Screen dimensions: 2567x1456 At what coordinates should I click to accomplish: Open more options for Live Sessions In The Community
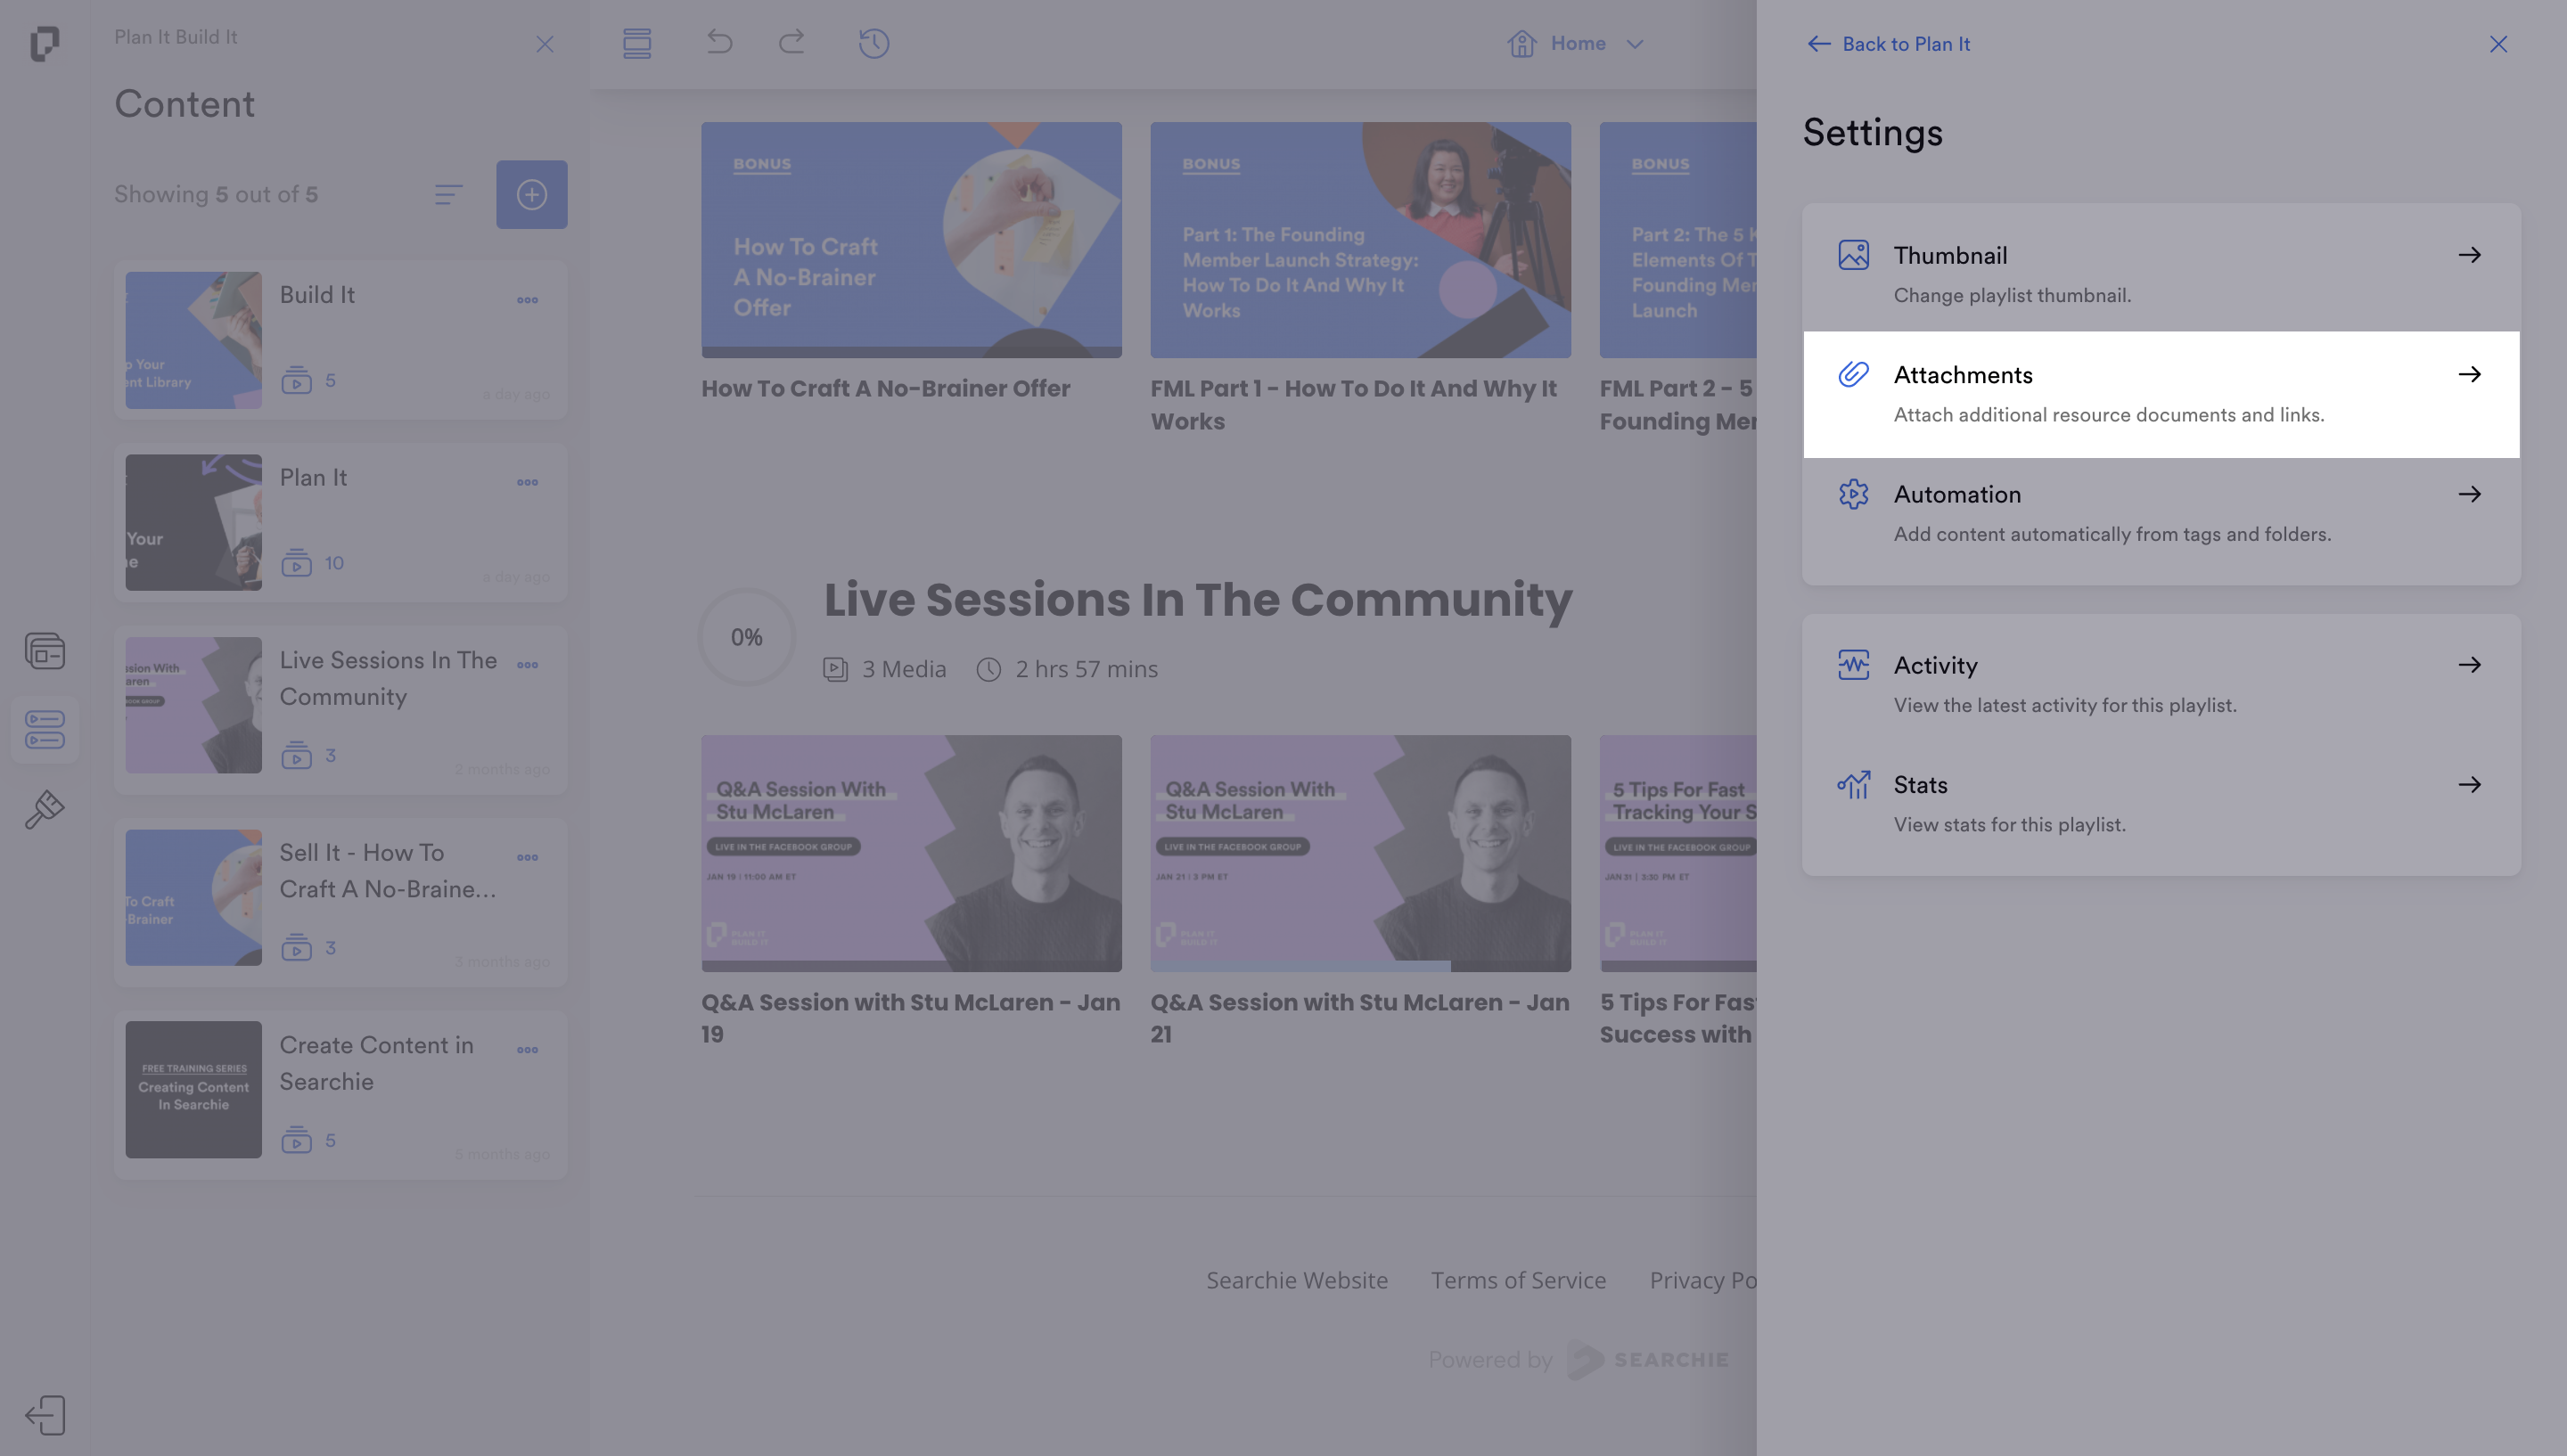[x=528, y=665]
